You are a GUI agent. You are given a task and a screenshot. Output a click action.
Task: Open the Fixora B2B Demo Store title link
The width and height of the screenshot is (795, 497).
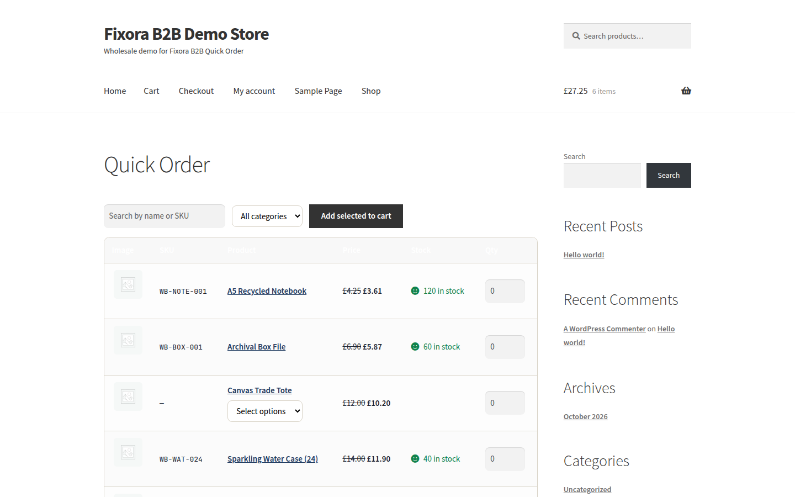pyautogui.click(x=186, y=34)
